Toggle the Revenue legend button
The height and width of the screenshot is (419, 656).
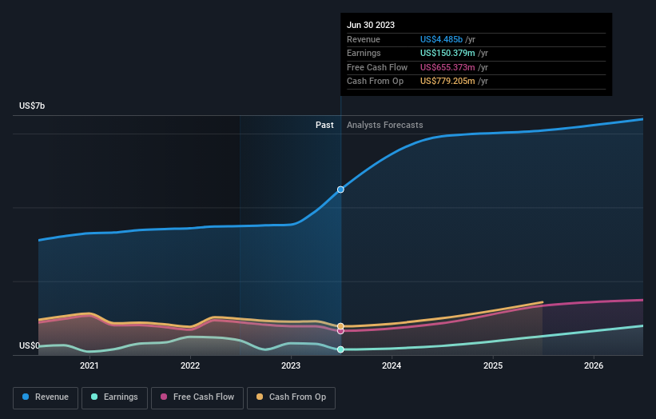[x=46, y=397]
